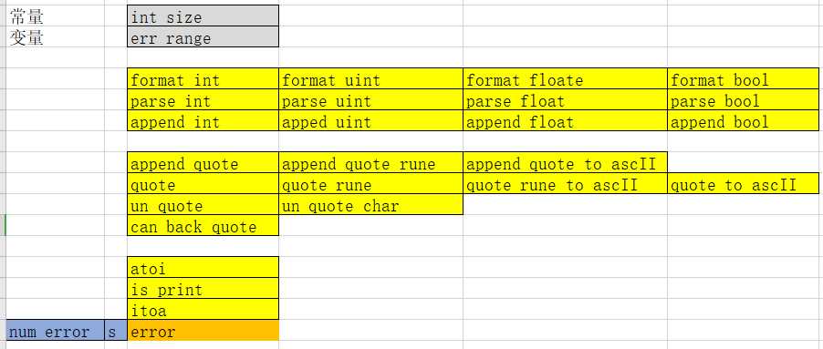Screen dimensions: 823x349
Task: Select the "itoa" cell
Action: click(x=203, y=309)
